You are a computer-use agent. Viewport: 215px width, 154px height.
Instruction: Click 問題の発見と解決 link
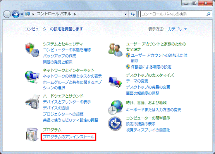[58, 62]
